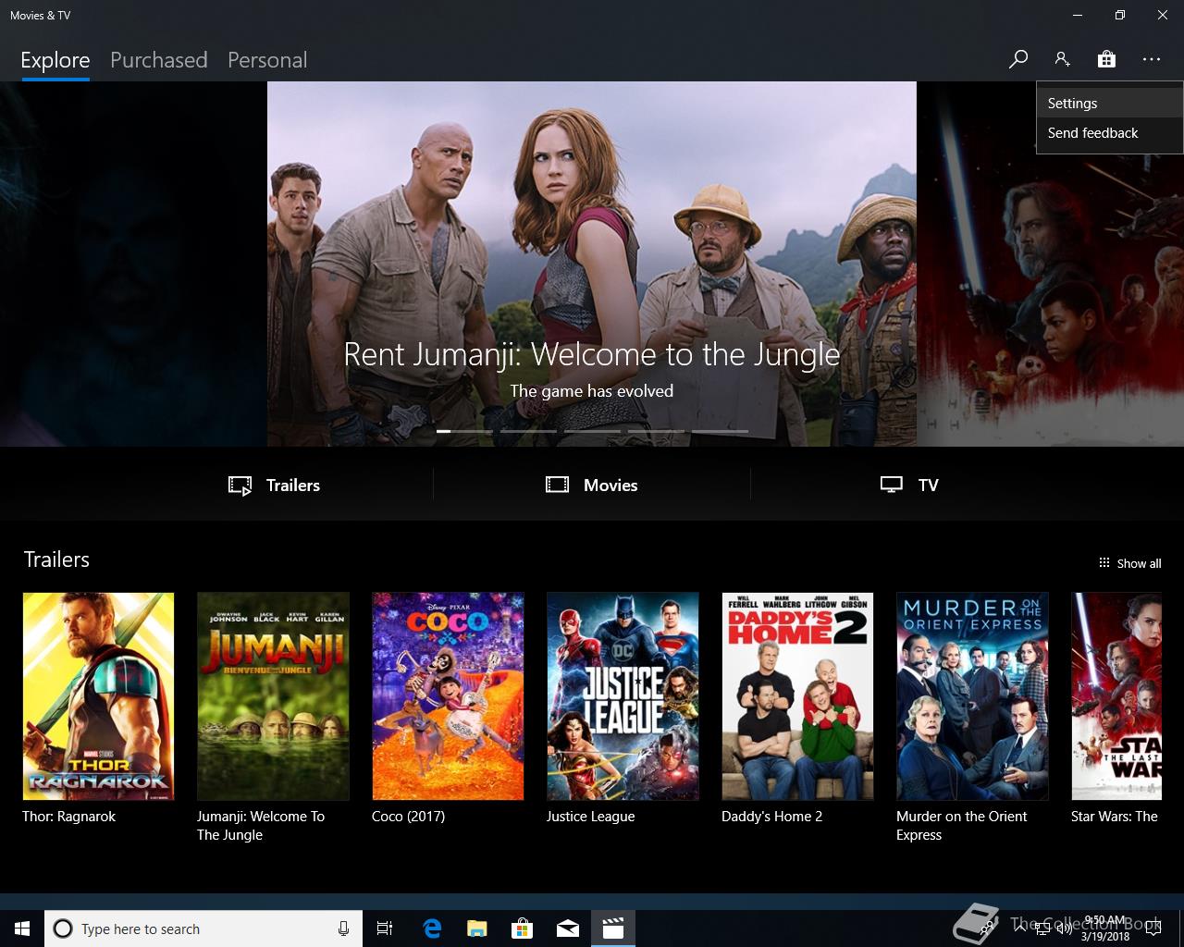Open the Movies category
The height and width of the screenshot is (947, 1184).
(x=592, y=485)
